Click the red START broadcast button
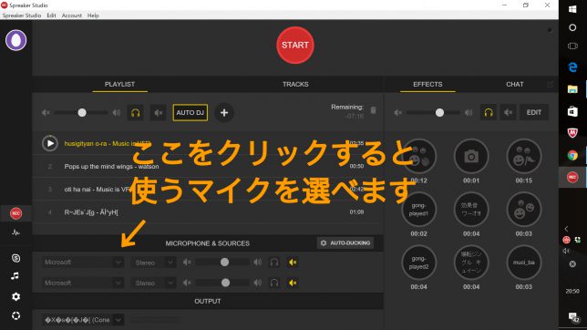The width and height of the screenshot is (587, 330). pyautogui.click(x=295, y=45)
